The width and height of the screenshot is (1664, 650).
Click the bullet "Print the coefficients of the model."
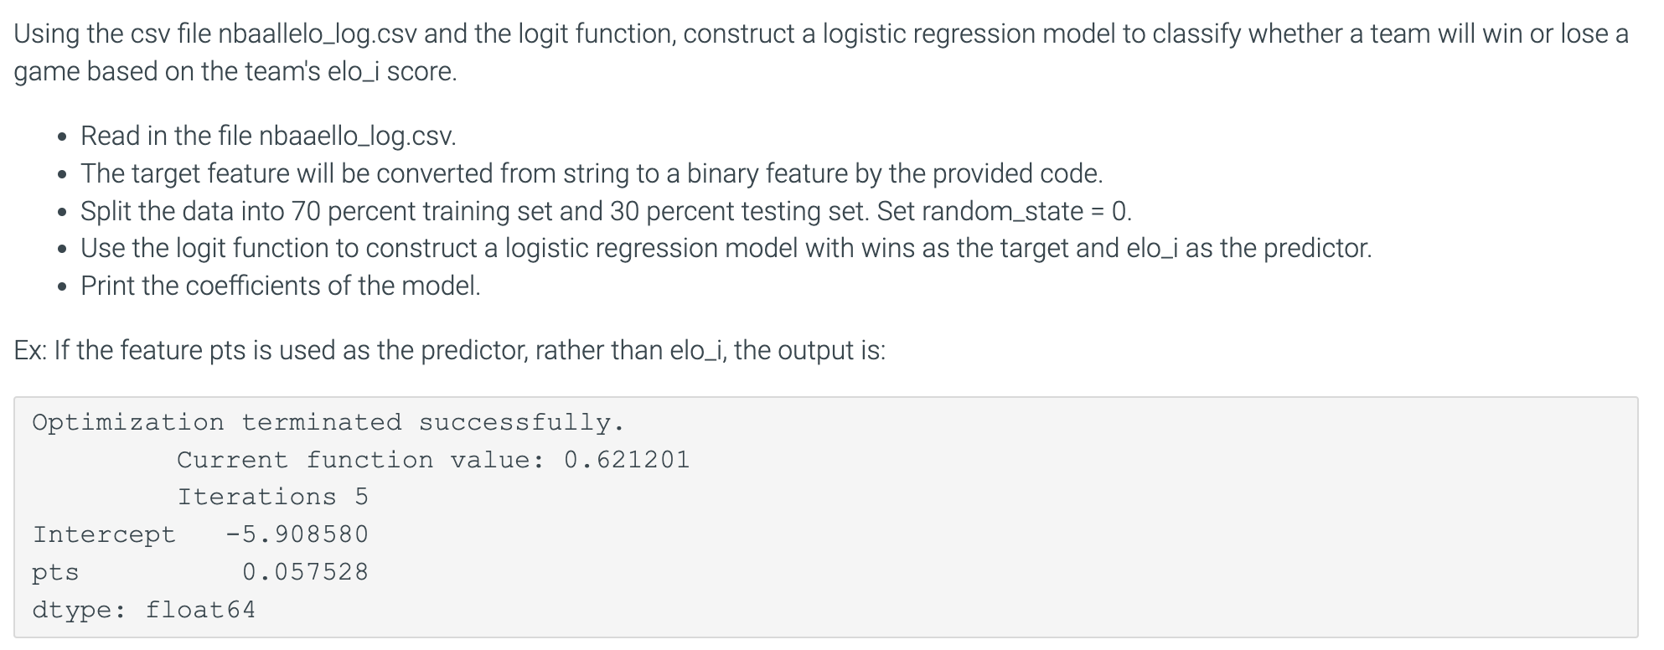(x=281, y=286)
